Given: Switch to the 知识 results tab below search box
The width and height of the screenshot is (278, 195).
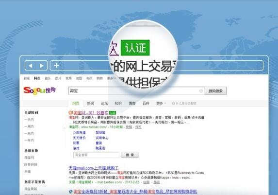Looking at the screenshot, I should coord(118,104).
